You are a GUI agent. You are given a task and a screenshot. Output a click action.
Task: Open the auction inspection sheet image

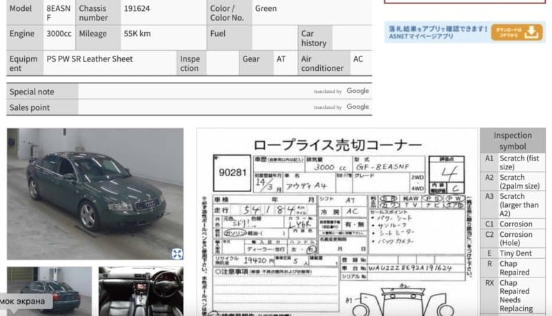point(337,222)
